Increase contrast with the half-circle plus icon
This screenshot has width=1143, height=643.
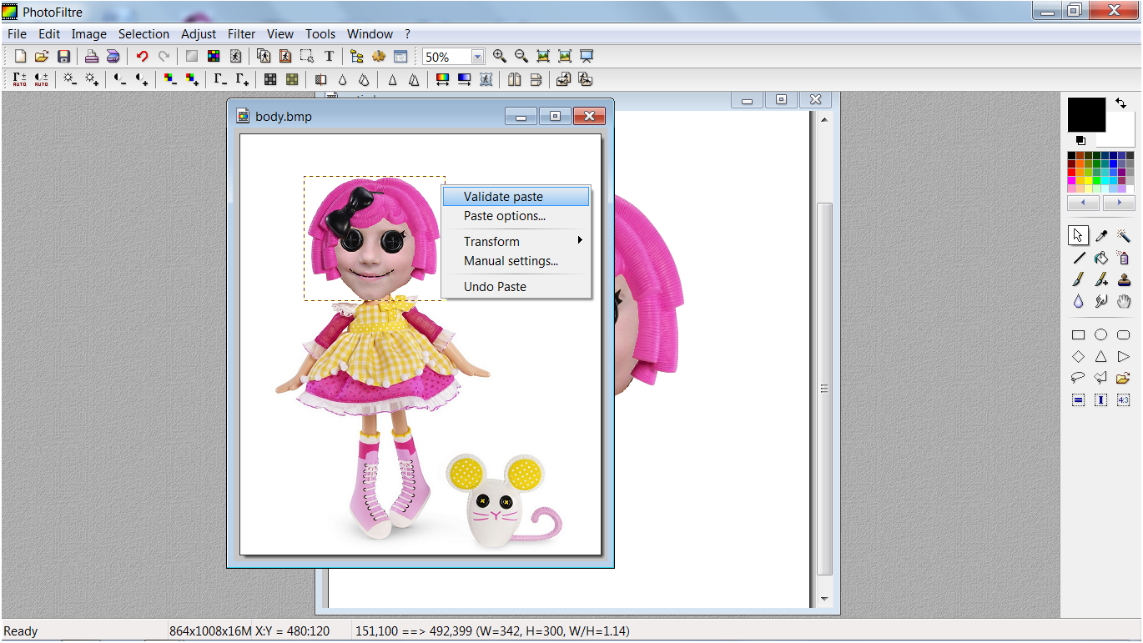(x=142, y=79)
